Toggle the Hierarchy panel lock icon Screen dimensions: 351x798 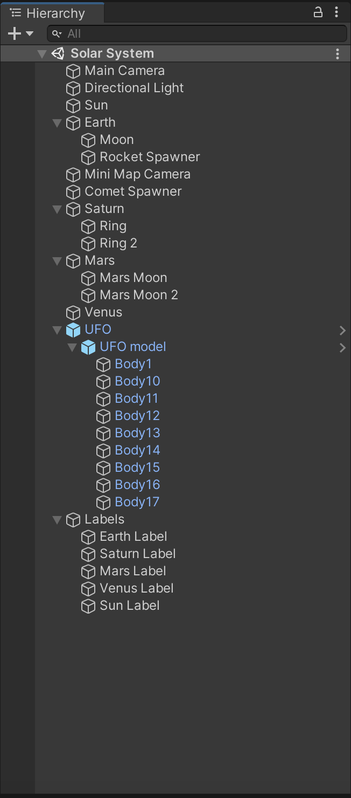point(318,12)
